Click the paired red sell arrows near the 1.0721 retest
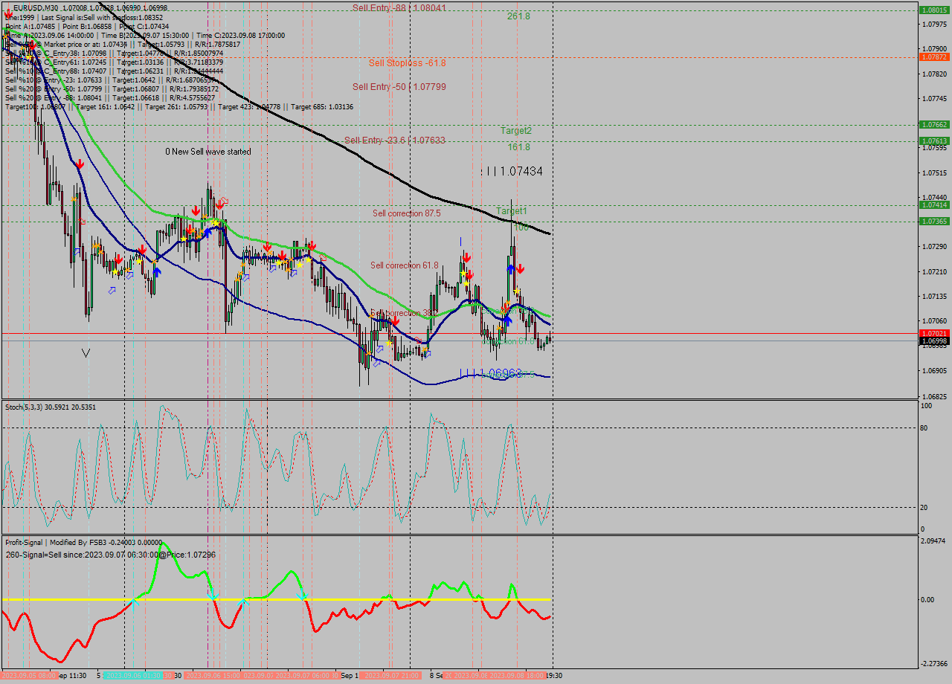The image size is (952, 684). point(467,265)
